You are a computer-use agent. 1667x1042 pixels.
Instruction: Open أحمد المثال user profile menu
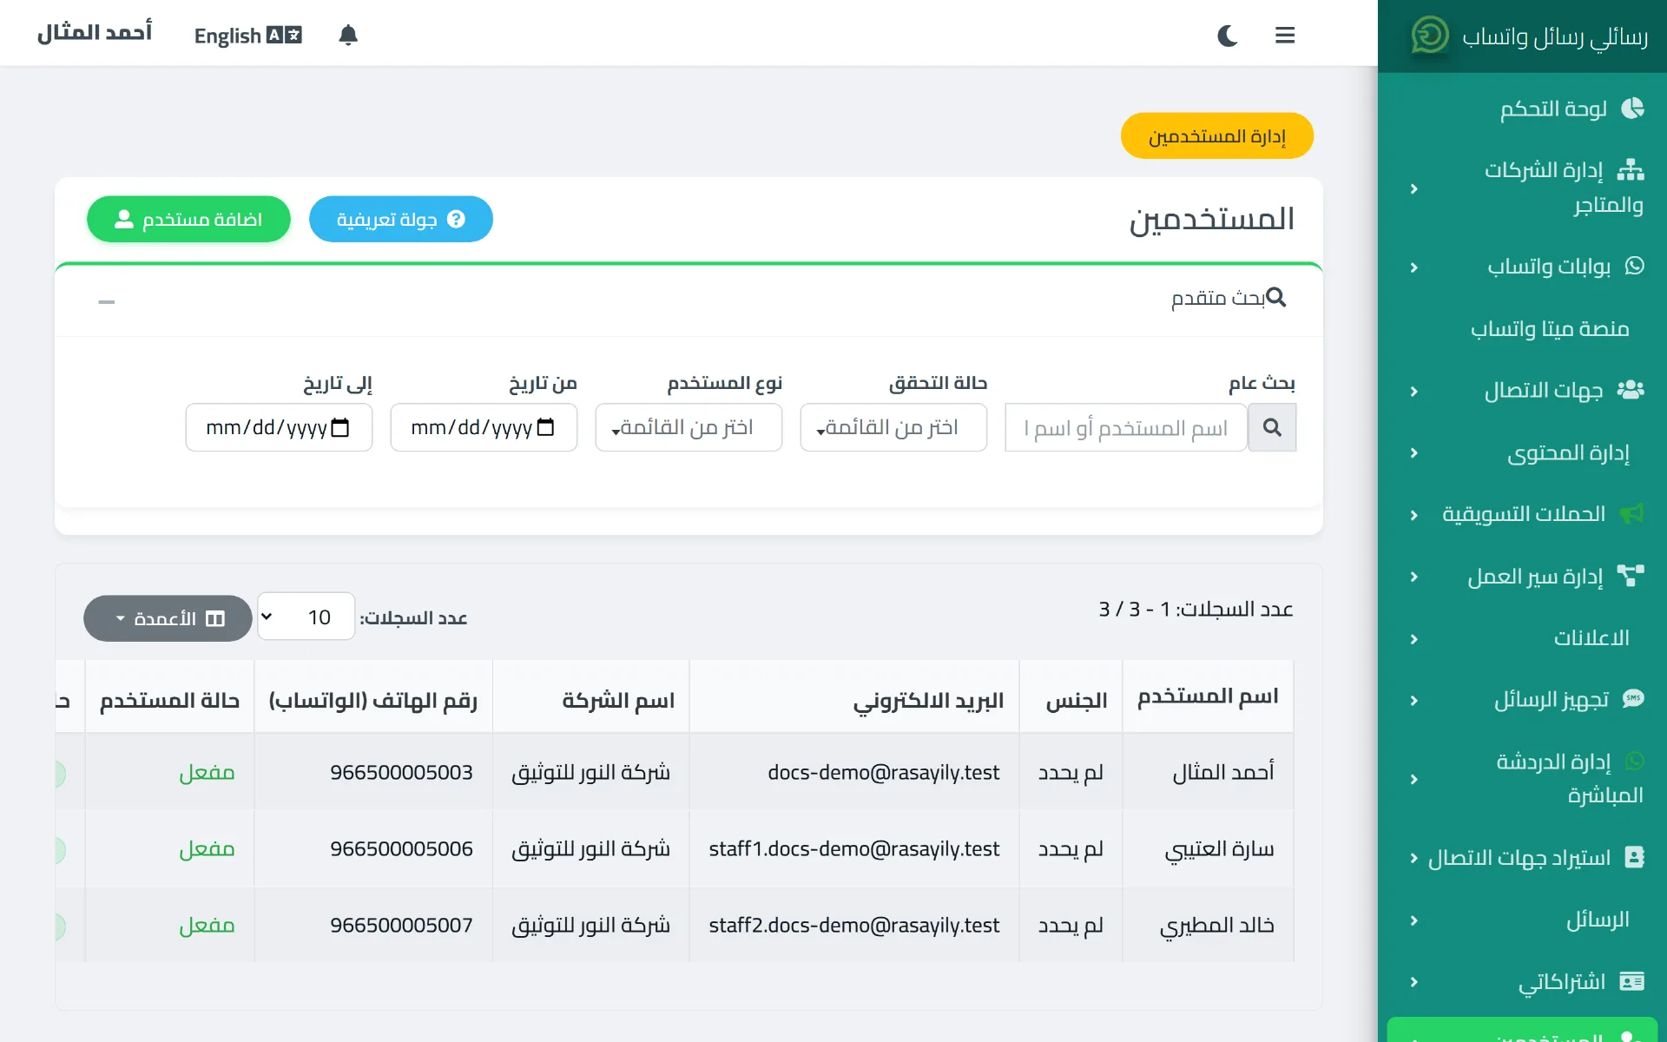[95, 33]
